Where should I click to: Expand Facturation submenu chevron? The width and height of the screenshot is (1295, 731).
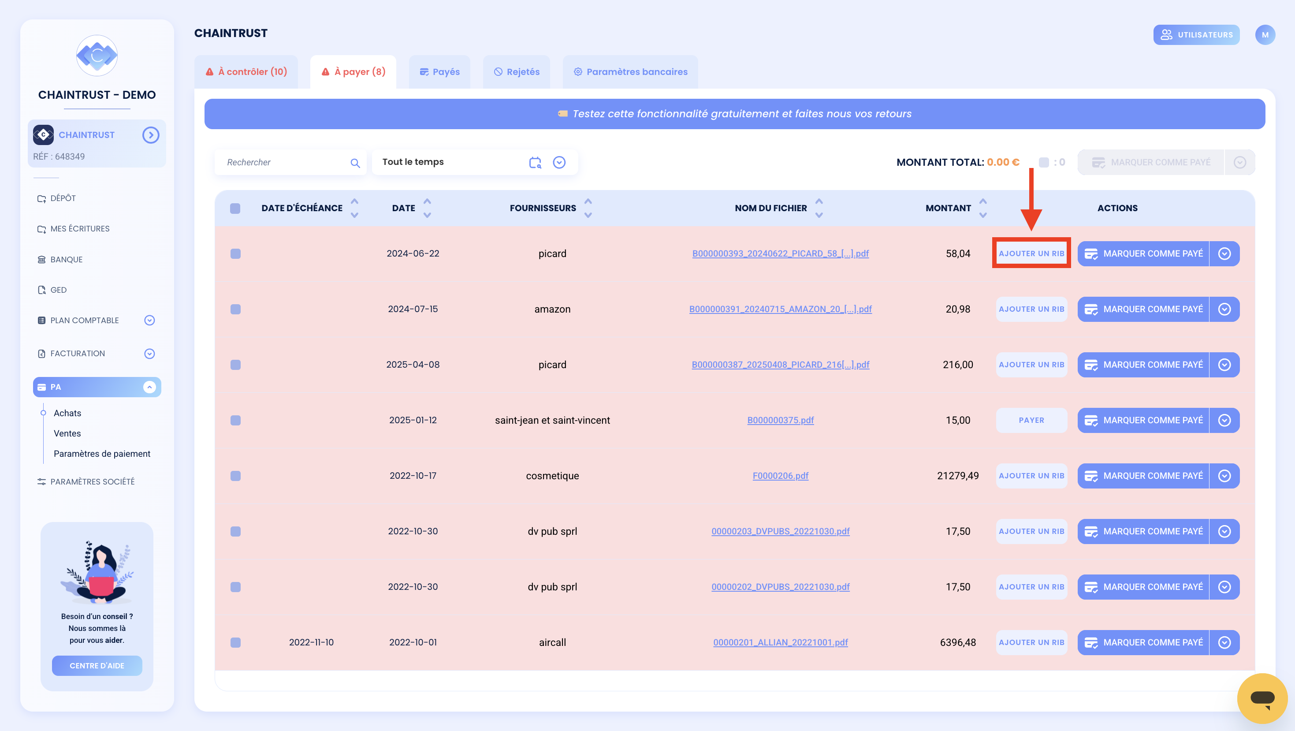tap(149, 354)
